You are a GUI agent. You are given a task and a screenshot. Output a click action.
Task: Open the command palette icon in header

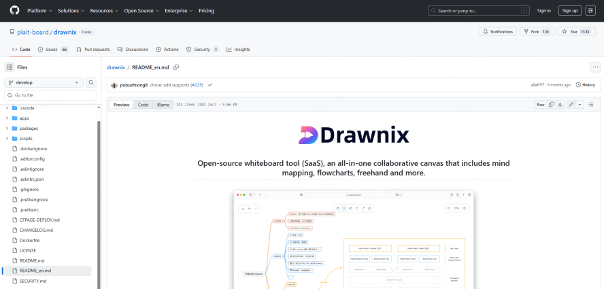(590, 11)
